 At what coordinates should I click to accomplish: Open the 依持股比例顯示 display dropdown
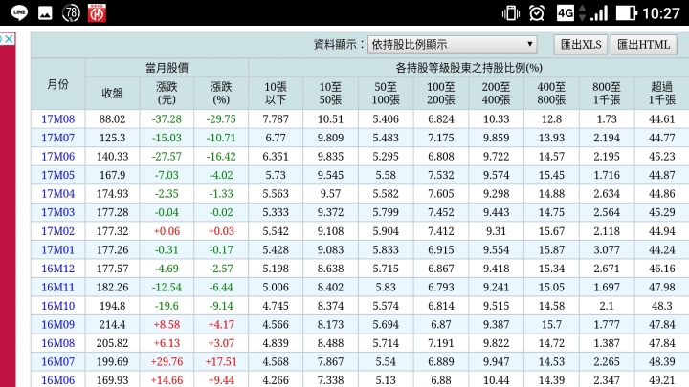pyautogui.click(x=452, y=44)
